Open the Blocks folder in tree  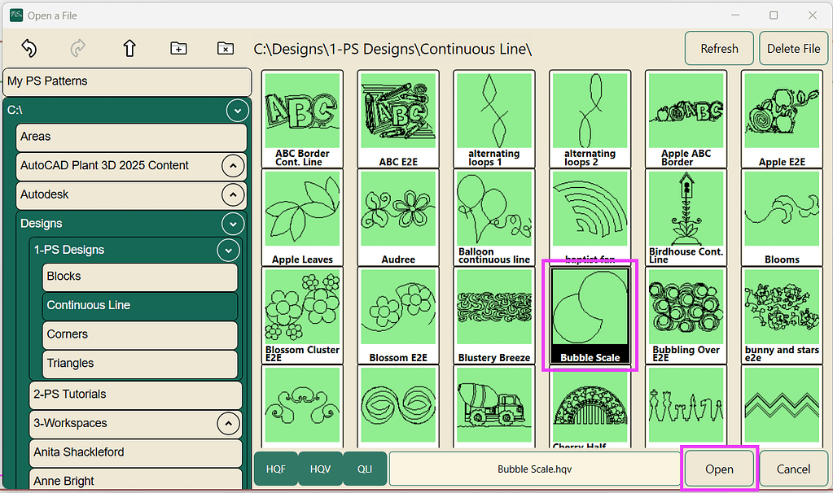pyautogui.click(x=139, y=277)
